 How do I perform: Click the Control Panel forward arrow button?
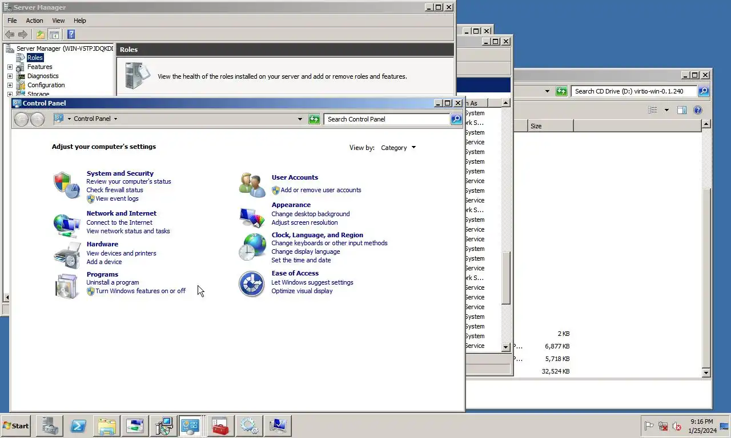coord(37,119)
